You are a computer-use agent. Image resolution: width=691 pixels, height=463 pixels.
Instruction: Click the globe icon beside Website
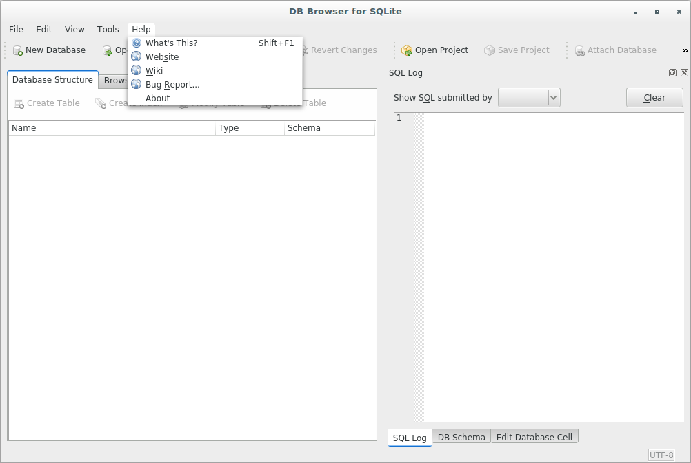pos(137,56)
